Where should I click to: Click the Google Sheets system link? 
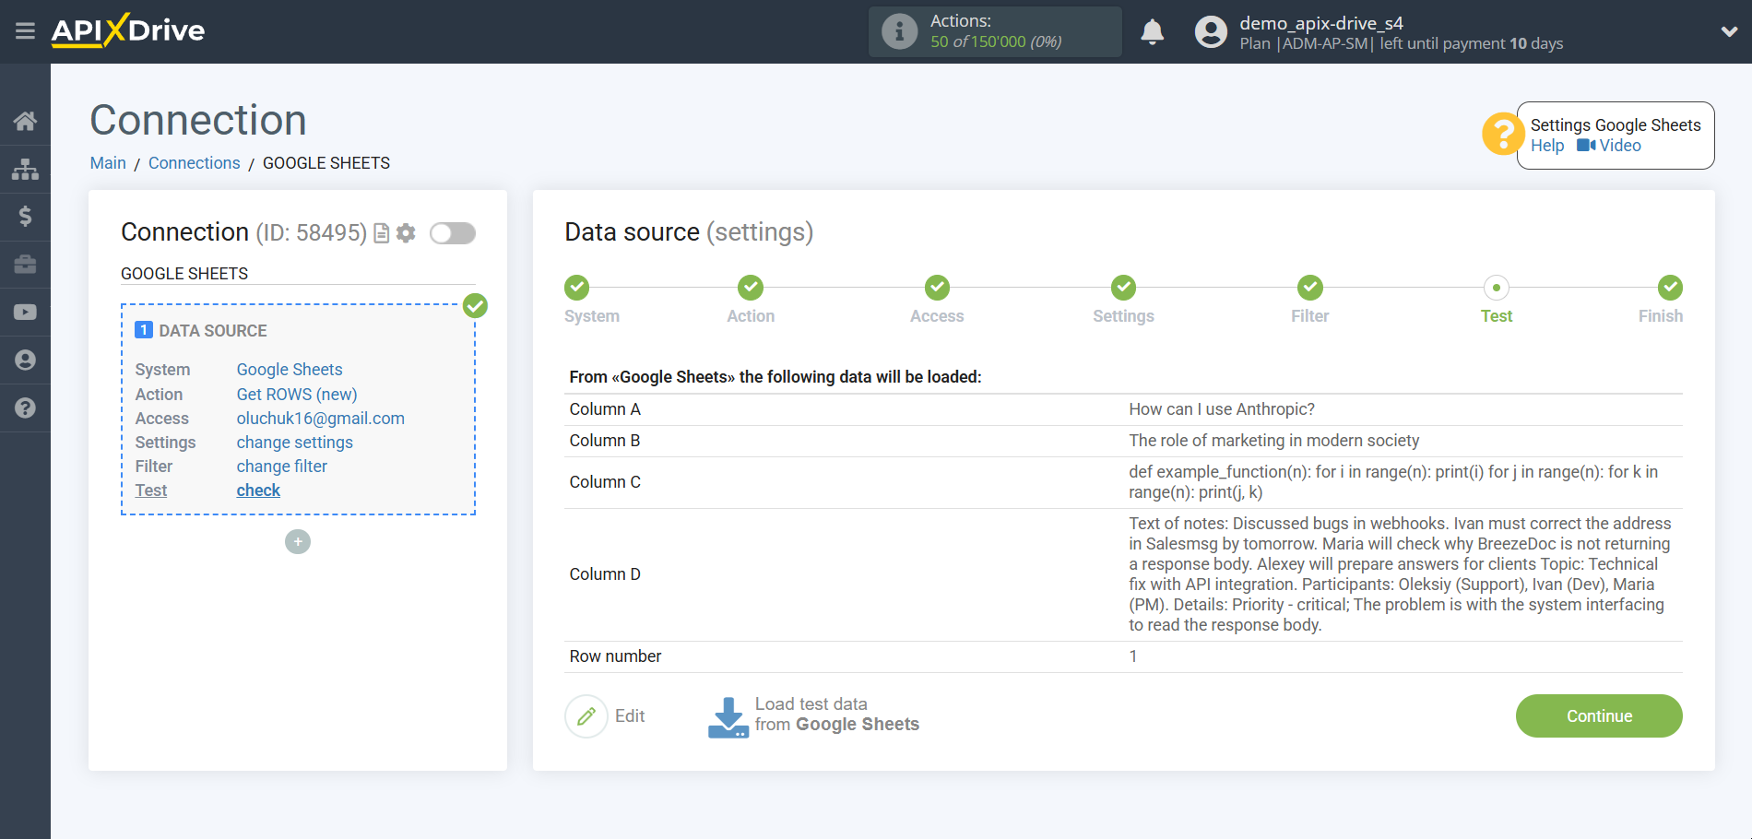pyautogui.click(x=290, y=370)
